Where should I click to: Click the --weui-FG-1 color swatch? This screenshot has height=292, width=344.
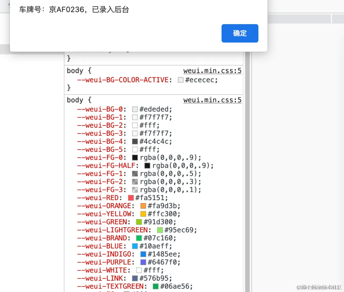click(135, 174)
